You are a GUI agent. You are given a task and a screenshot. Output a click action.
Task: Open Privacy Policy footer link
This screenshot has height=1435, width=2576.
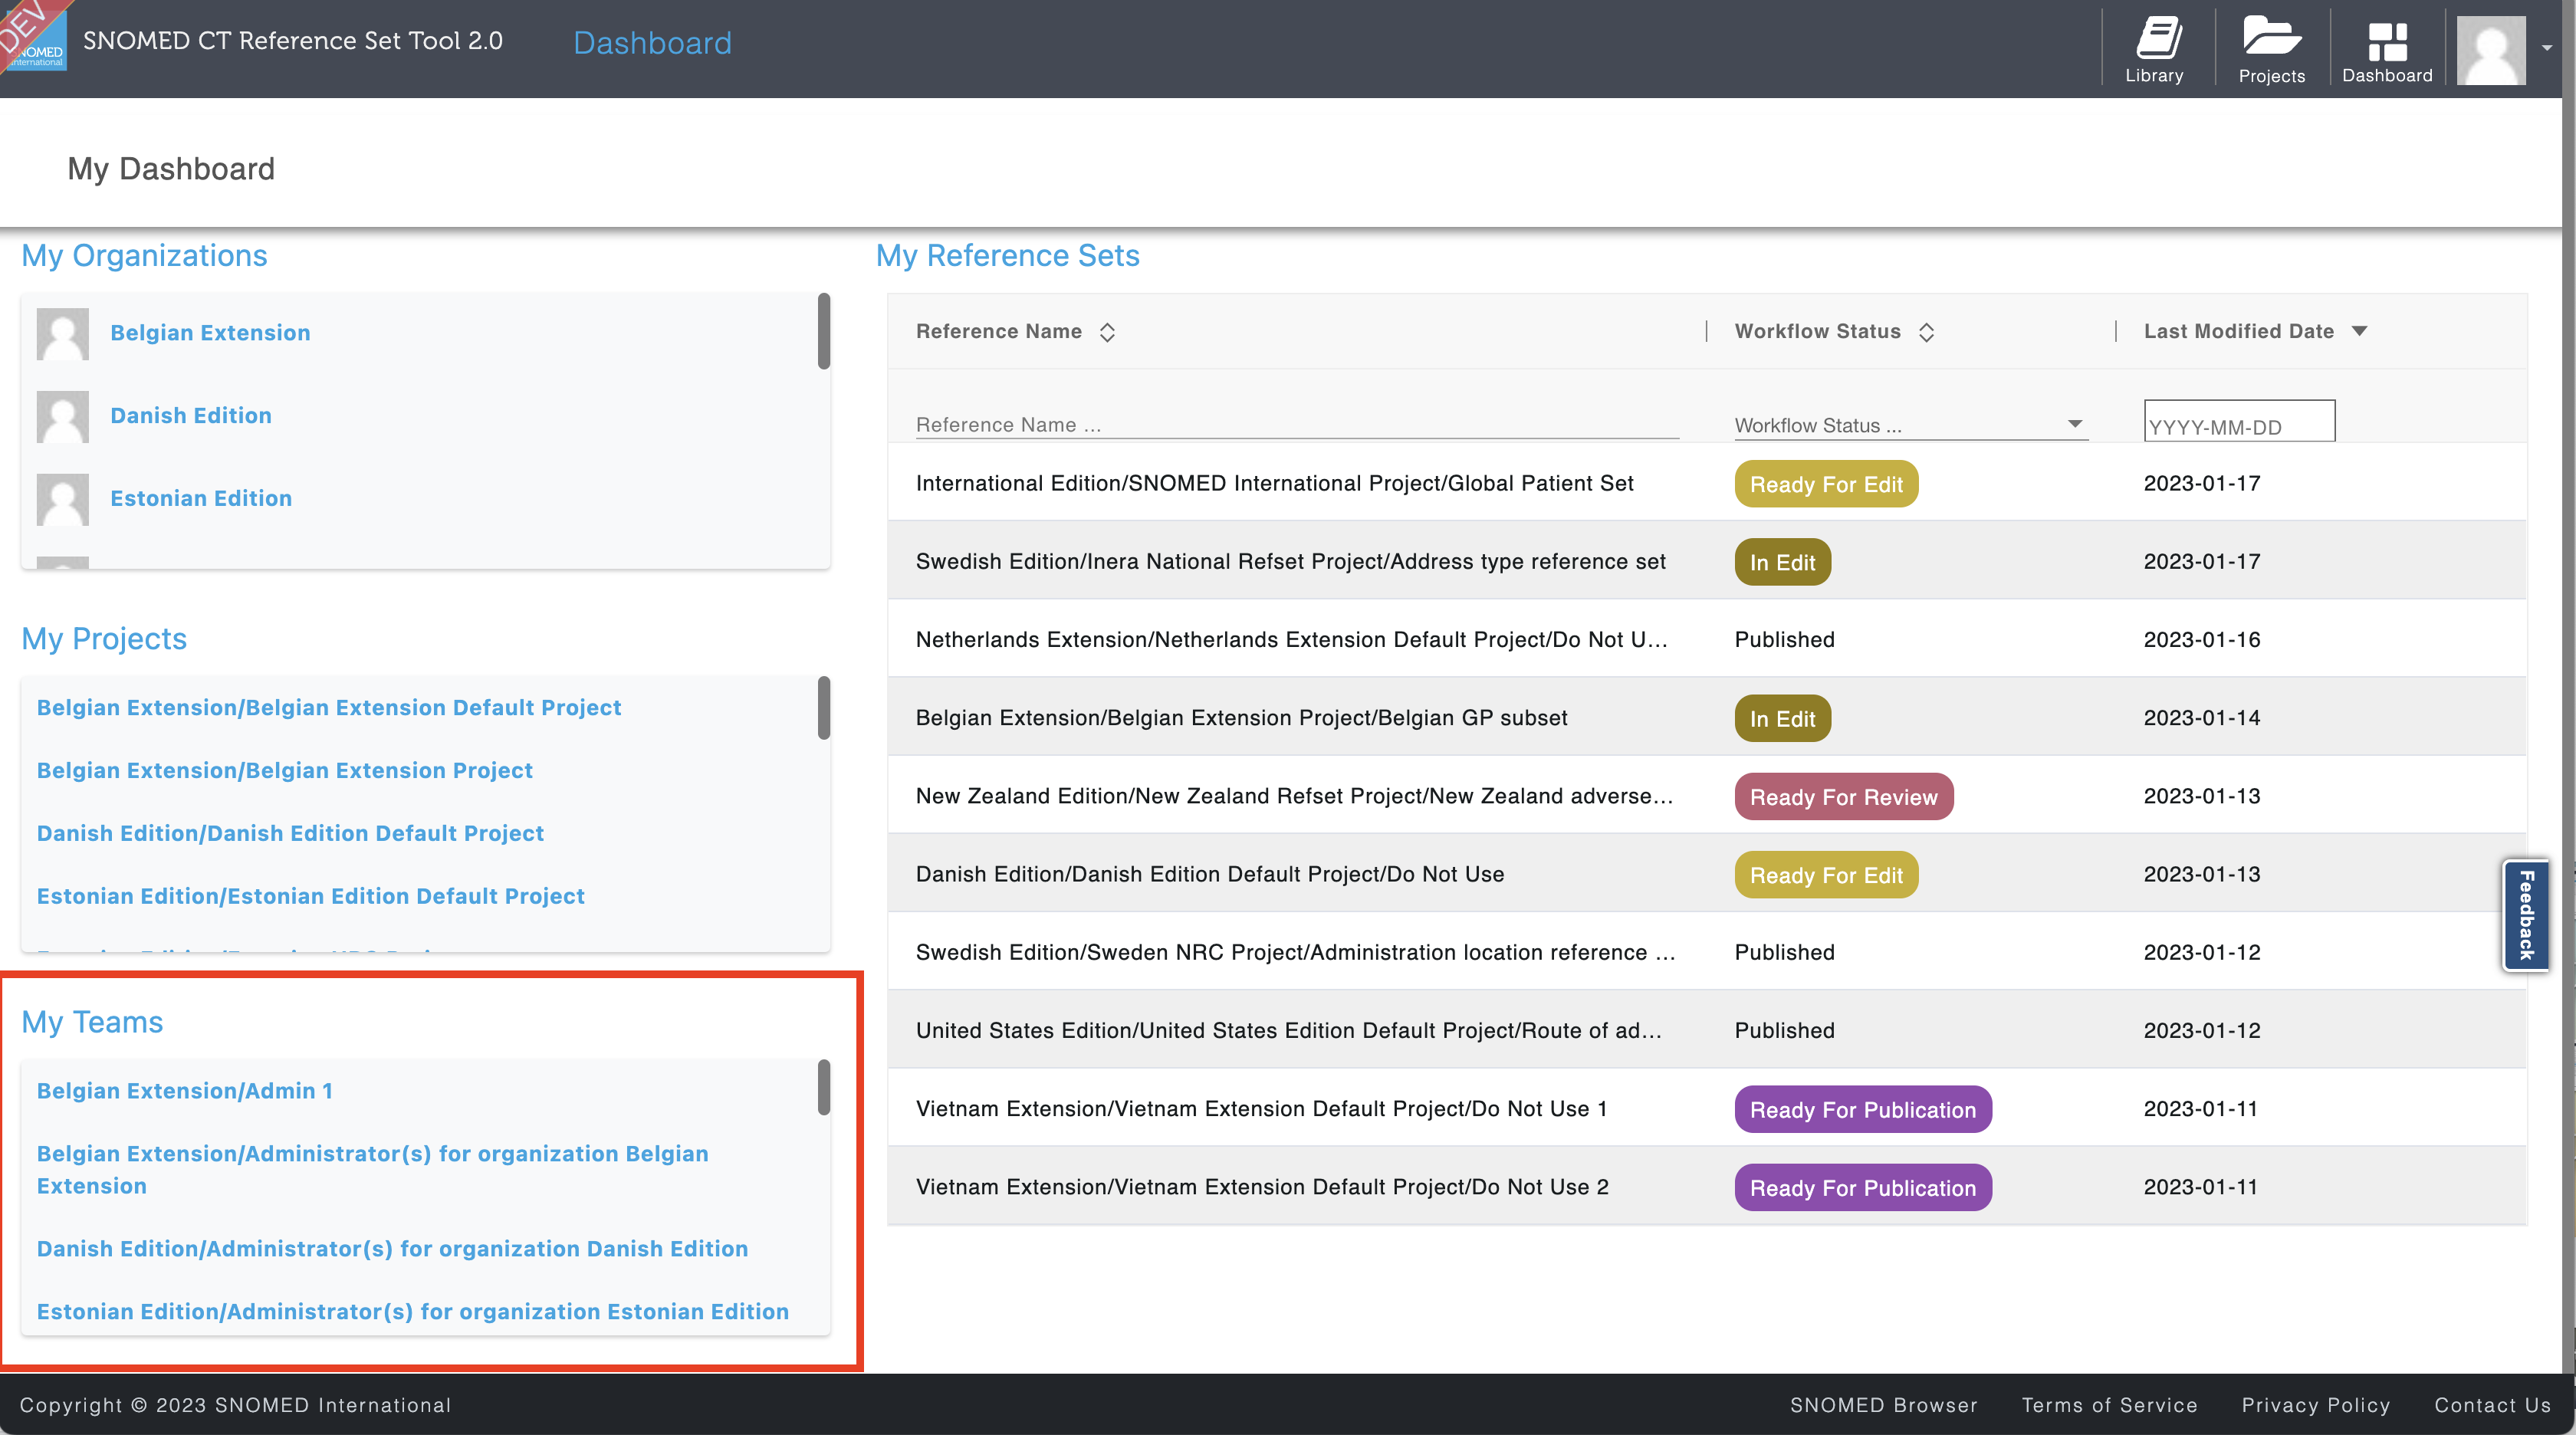click(2315, 1405)
